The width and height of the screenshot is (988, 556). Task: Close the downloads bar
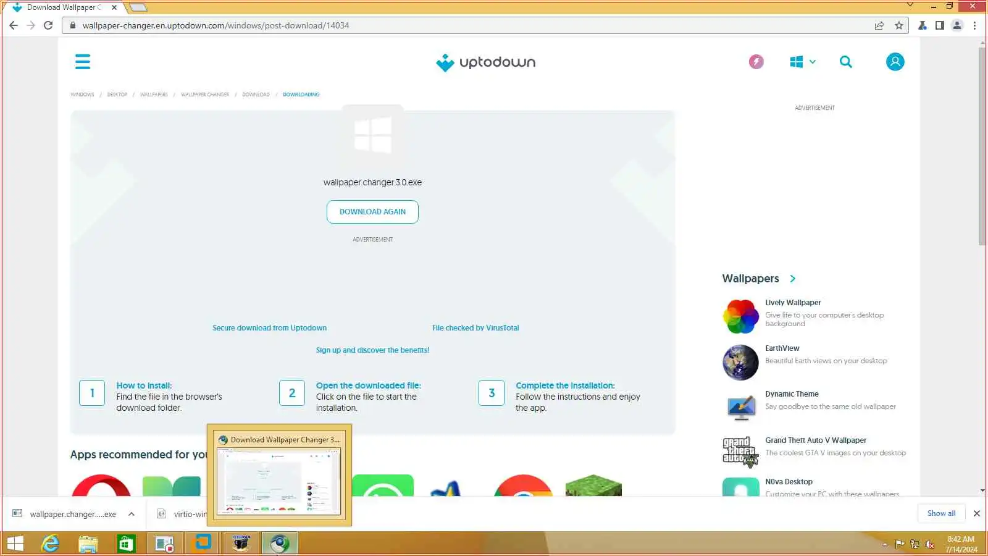(x=977, y=513)
